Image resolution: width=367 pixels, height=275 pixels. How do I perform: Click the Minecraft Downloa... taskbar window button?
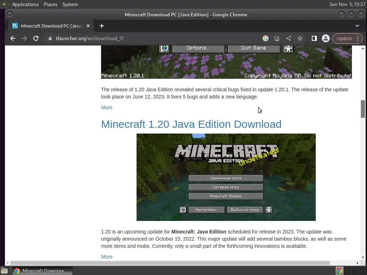click(43, 271)
